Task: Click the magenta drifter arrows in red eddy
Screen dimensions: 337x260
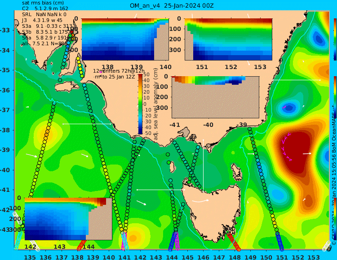Action: coord(286,147)
